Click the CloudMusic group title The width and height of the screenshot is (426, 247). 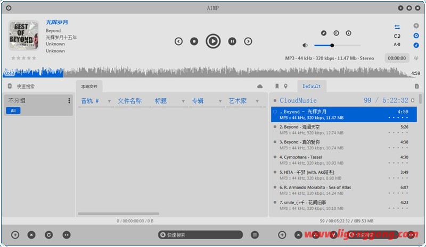[x=298, y=100]
